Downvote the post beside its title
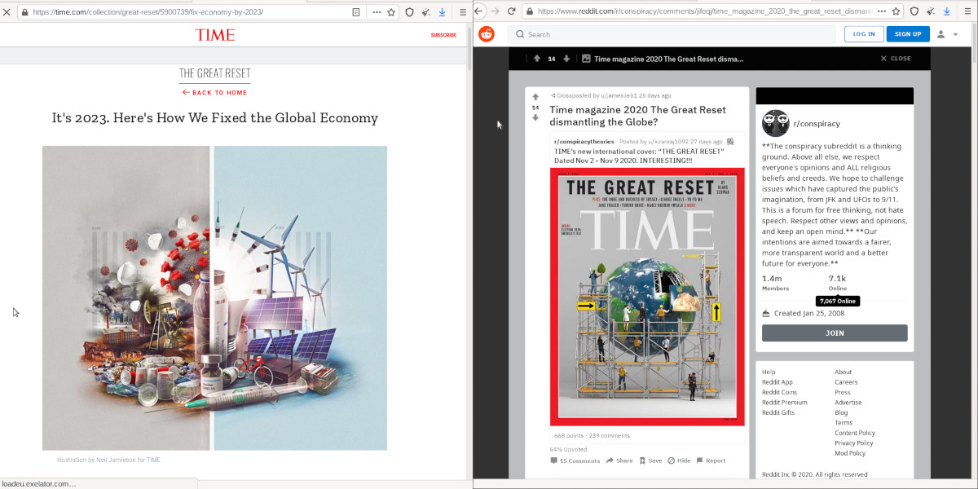Image resolution: width=978 pixels, height=489 pixels. [535, 117]
